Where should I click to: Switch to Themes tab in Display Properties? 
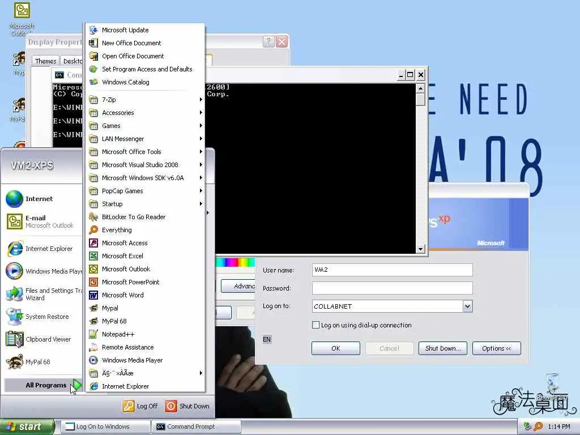45,61
